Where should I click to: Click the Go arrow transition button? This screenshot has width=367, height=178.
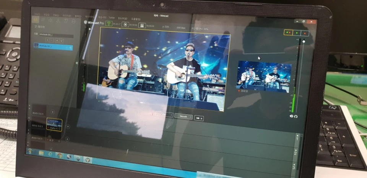coord(199,118)
